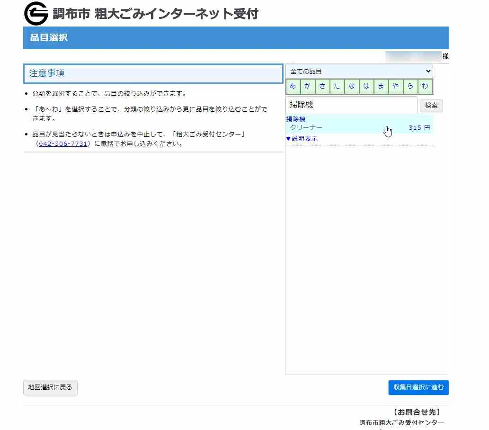Screen dimensions: 489x430
Task: Click the 掃除機 item name link
Action: 296,119
